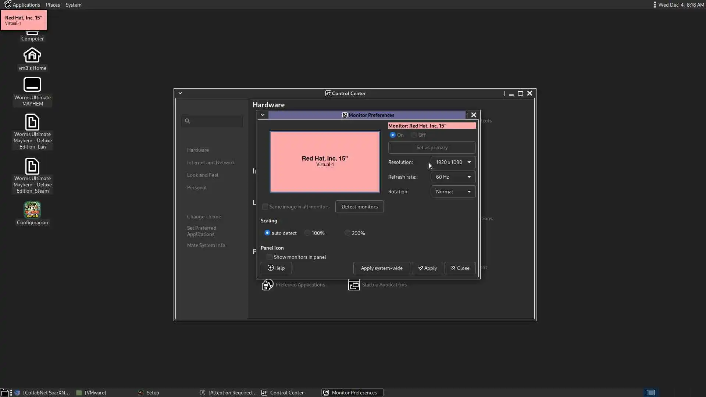Image resolution: width=706 pixels, height=397 pixels.
Task: Open Startup Applications icon
Action: click(354, 285)
